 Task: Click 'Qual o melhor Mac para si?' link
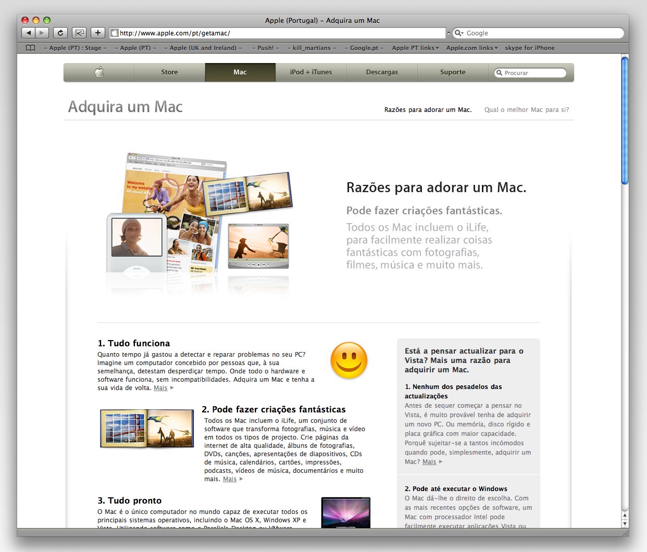point(527,110)
